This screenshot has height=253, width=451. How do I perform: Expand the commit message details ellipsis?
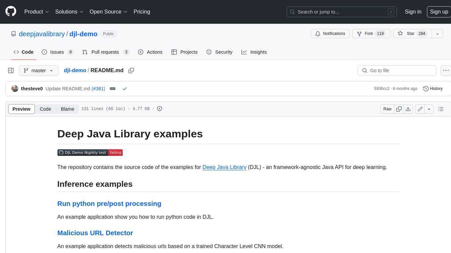click(112, 89)
